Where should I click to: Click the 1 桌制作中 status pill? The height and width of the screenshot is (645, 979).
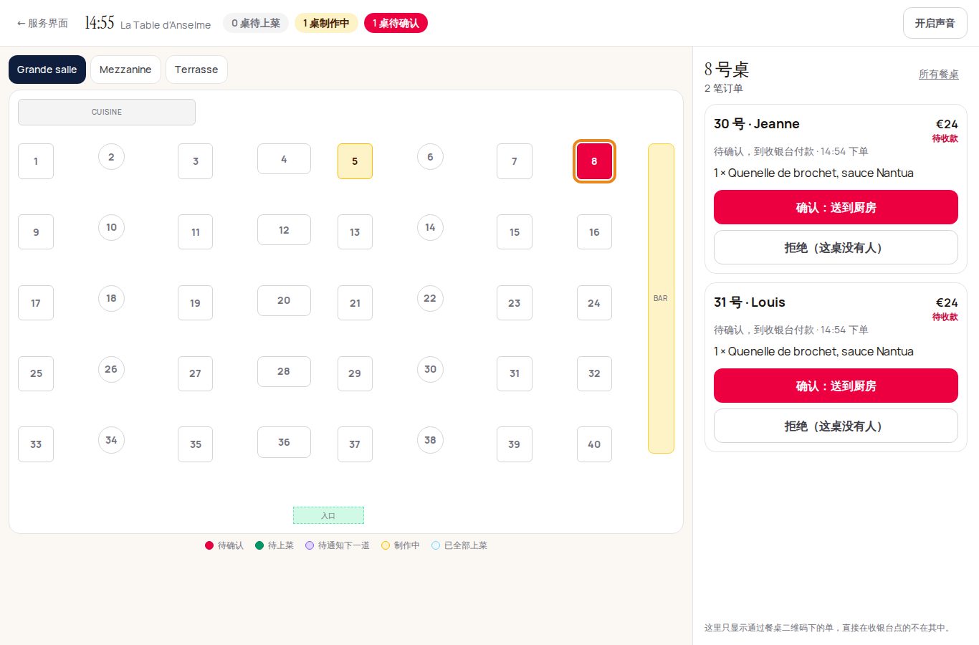coord(326,23)
